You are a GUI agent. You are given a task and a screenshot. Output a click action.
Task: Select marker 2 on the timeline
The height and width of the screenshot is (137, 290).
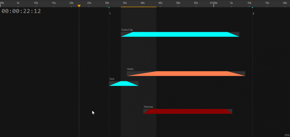pos(252,7)
